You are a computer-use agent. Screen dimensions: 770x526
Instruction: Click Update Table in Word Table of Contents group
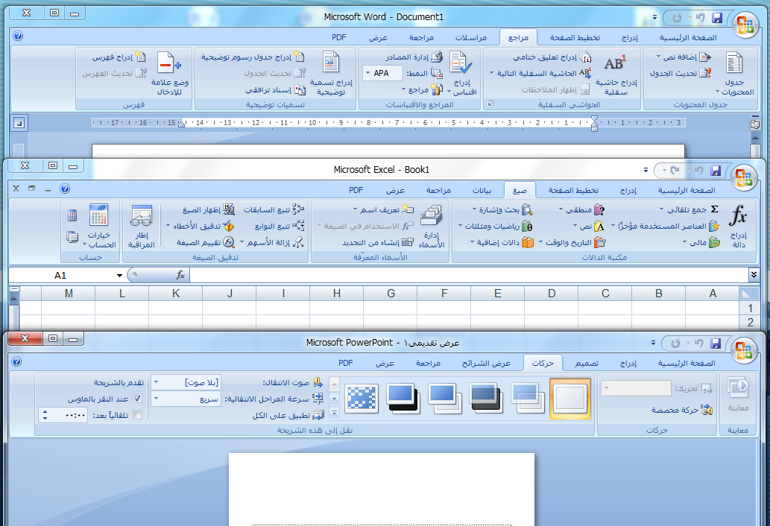(x=680, y=73)
